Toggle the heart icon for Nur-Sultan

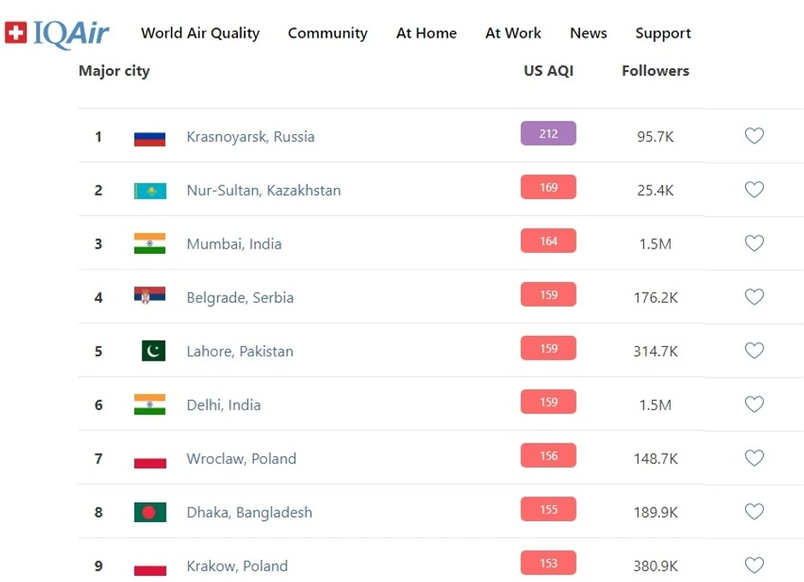point(754,190)
